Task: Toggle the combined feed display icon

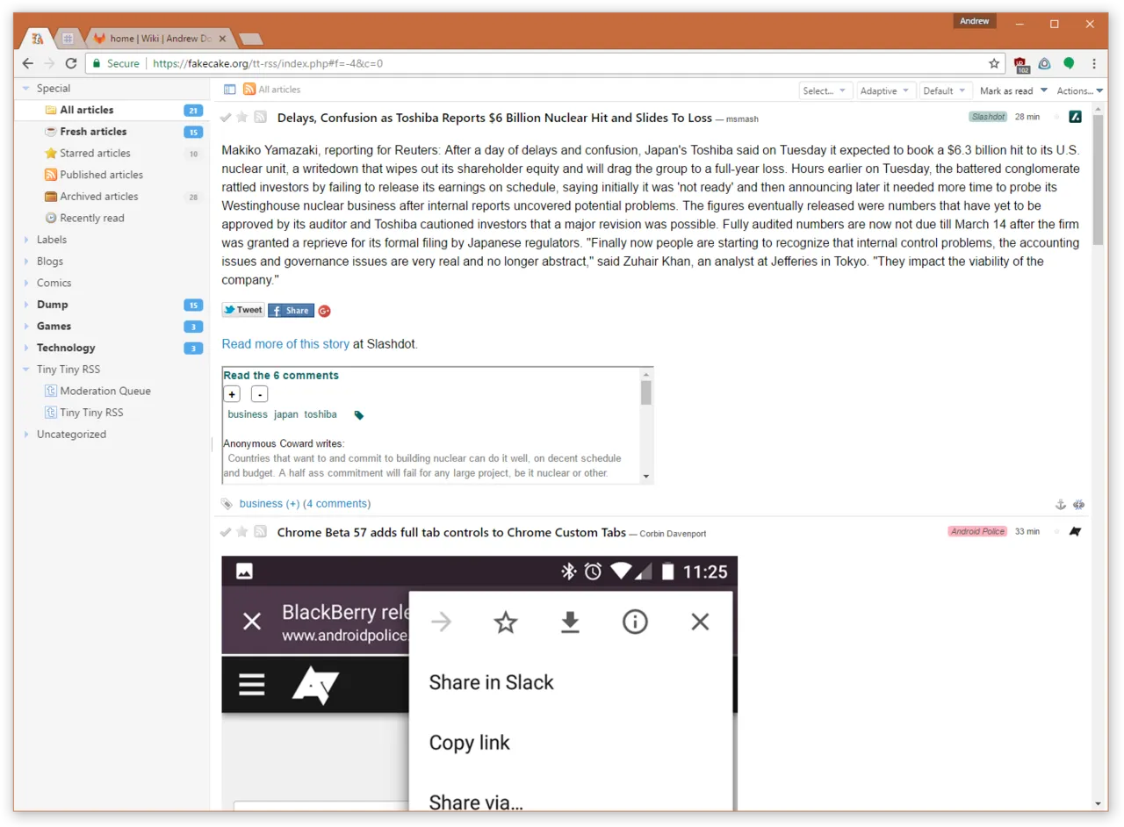Action: [230, 90]
